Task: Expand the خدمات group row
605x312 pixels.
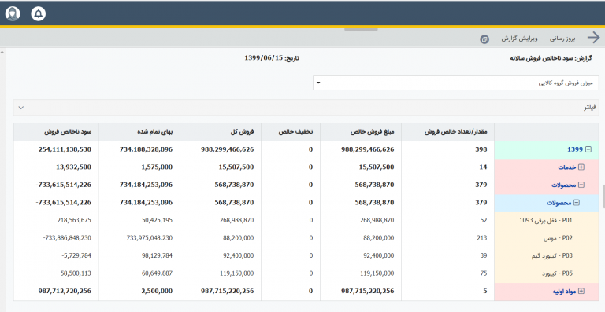Action: (x=581, y=167)
